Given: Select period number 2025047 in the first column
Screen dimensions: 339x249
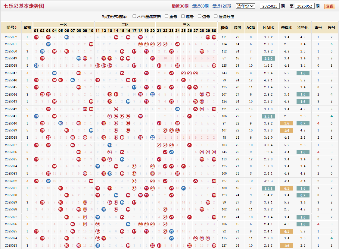Looking at the screenshot, I should [x=11, y=73].
